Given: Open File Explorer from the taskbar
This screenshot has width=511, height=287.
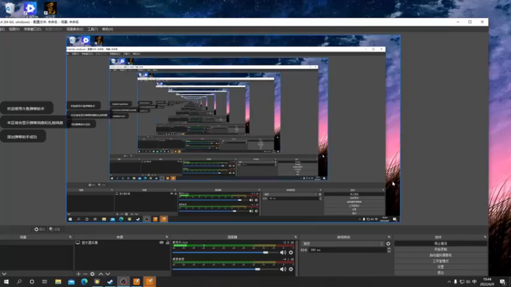Looking at the screenshot, I should tap(58, 281).
